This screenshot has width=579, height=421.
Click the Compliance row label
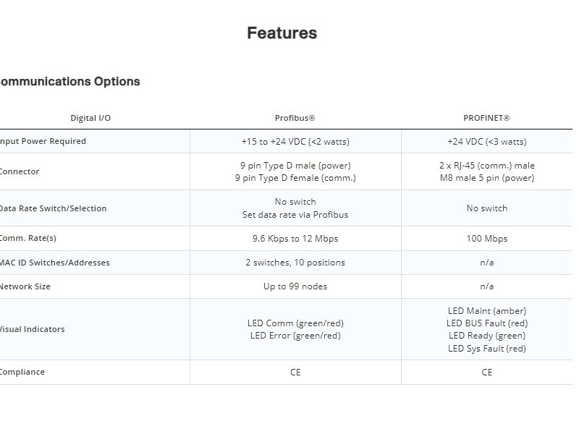click(x=22, y=372)
